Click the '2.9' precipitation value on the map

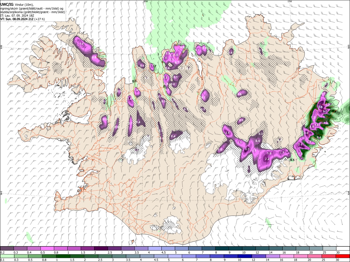(247, 149)
